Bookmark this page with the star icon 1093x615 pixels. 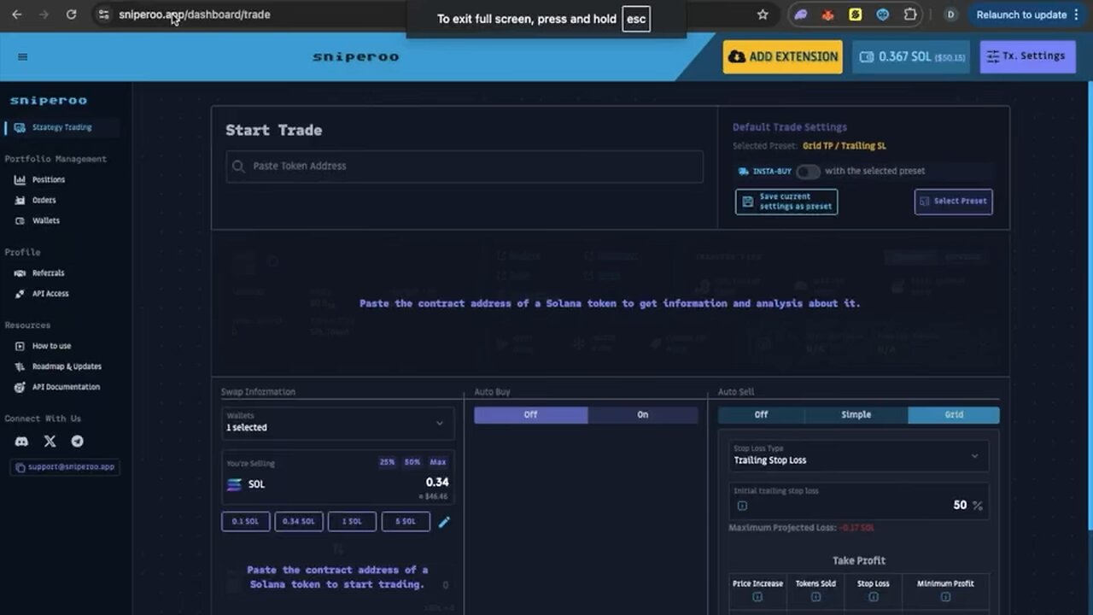(x=763, y=15)
